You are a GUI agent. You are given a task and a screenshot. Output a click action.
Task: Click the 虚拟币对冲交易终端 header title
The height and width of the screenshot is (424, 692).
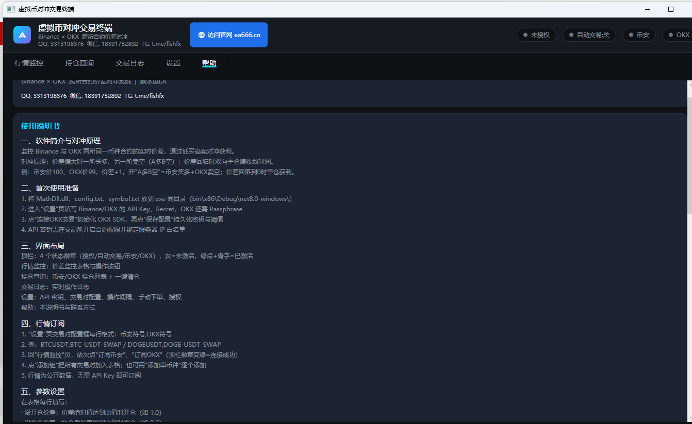[75, 28]
